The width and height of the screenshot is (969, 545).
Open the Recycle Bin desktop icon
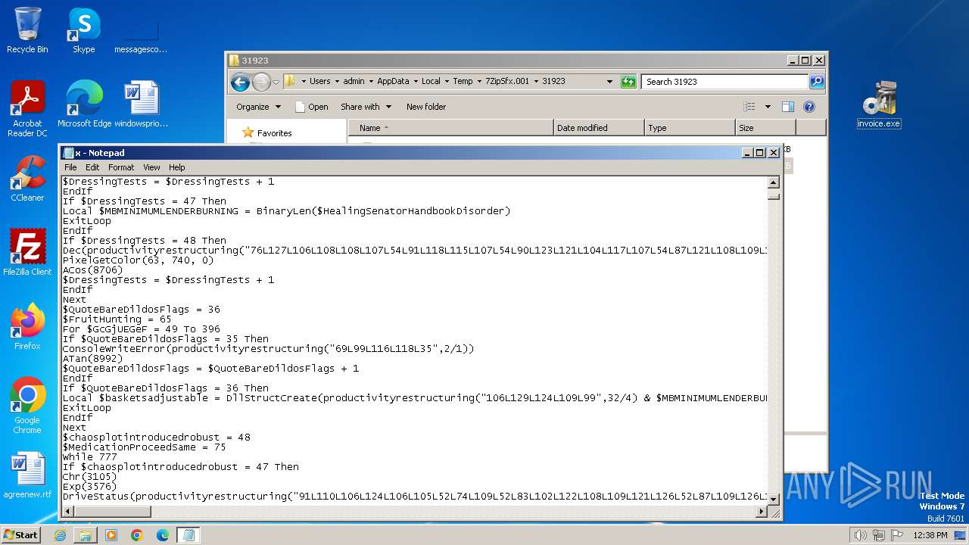tap(27, 30)
